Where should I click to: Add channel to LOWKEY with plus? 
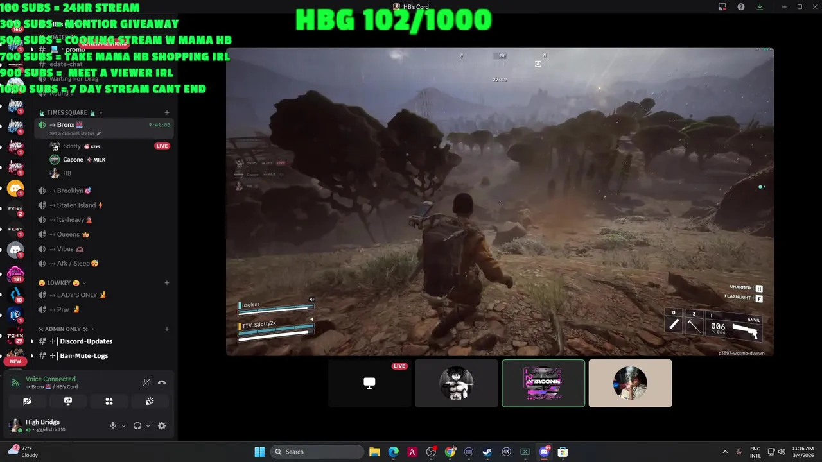(167, 282)
